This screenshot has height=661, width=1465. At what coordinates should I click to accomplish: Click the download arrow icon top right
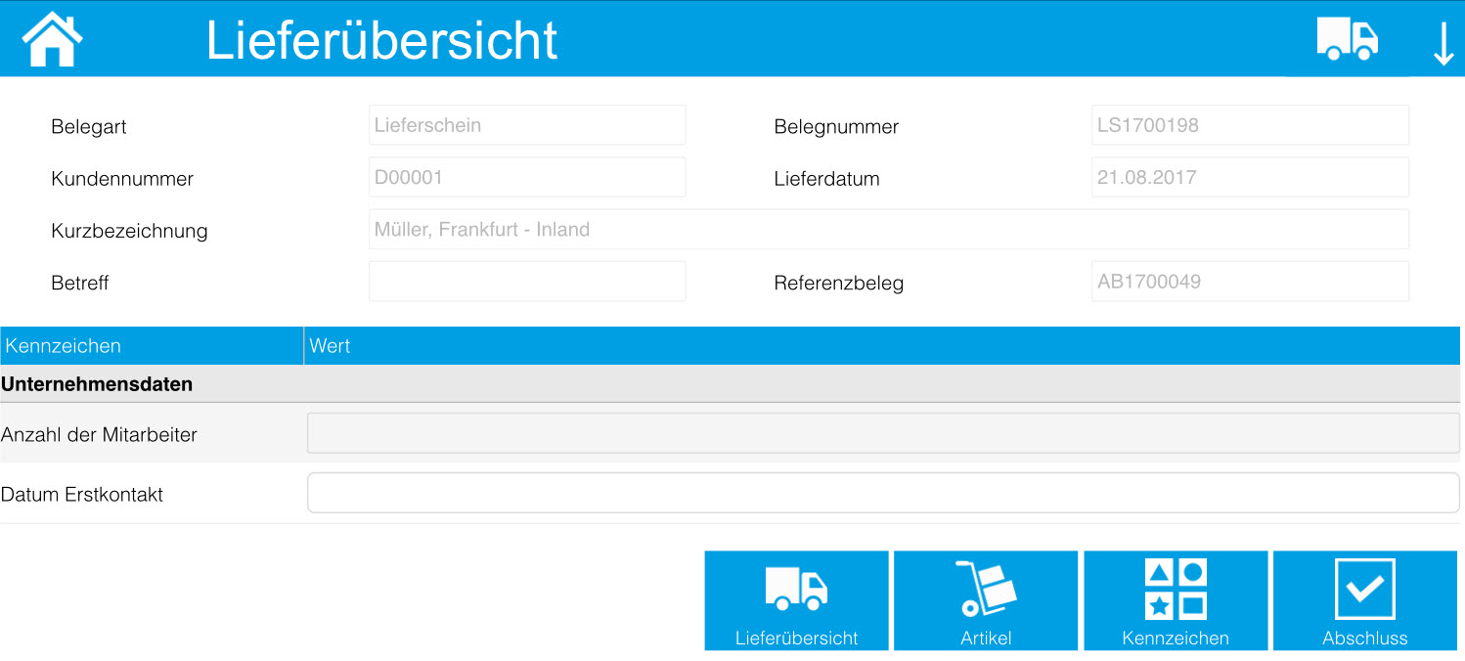(1444, 42)
